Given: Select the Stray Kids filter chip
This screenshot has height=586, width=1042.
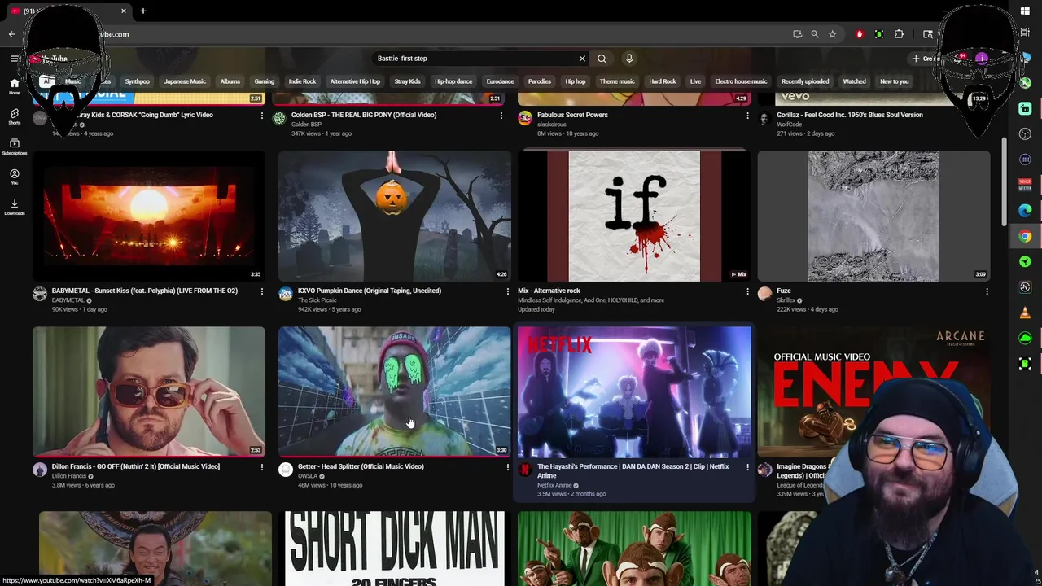Looking at the screenshot, I should (407, 81).
